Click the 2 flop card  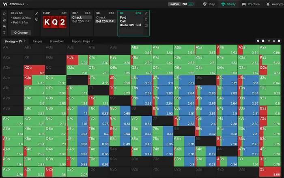[x=62, y=22]
